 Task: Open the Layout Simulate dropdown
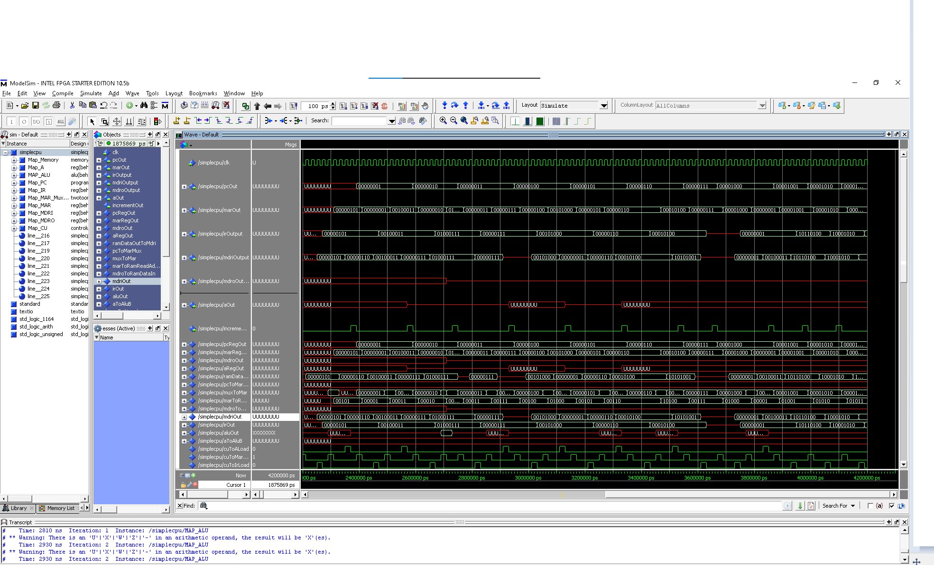603,106
